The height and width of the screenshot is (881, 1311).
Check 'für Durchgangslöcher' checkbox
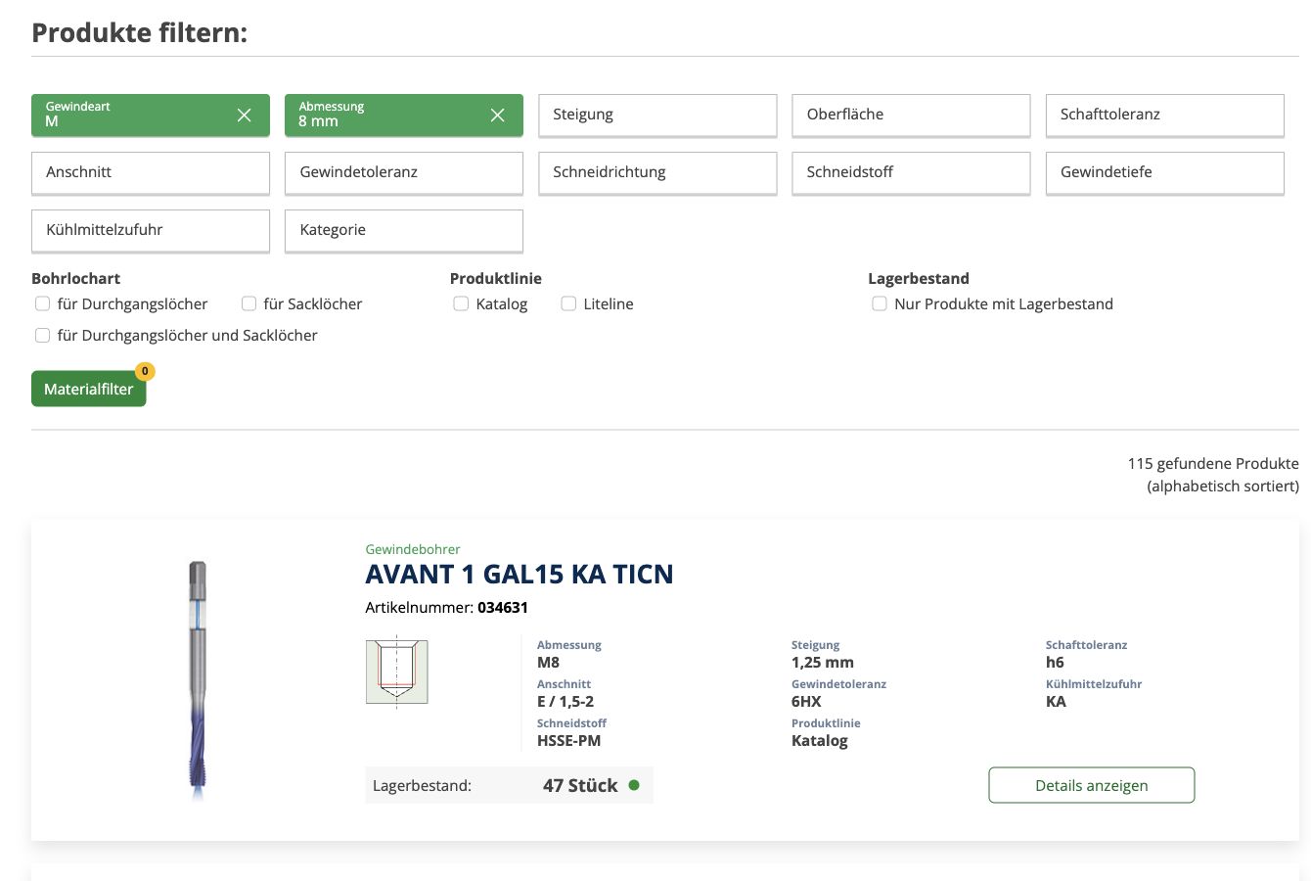[42, 303]
